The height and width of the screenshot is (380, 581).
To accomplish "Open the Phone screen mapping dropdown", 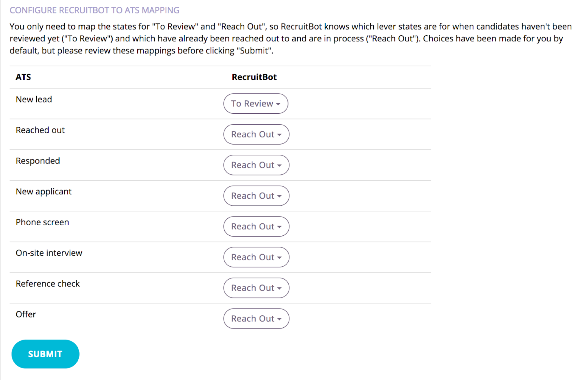I will tap(256, 226).
